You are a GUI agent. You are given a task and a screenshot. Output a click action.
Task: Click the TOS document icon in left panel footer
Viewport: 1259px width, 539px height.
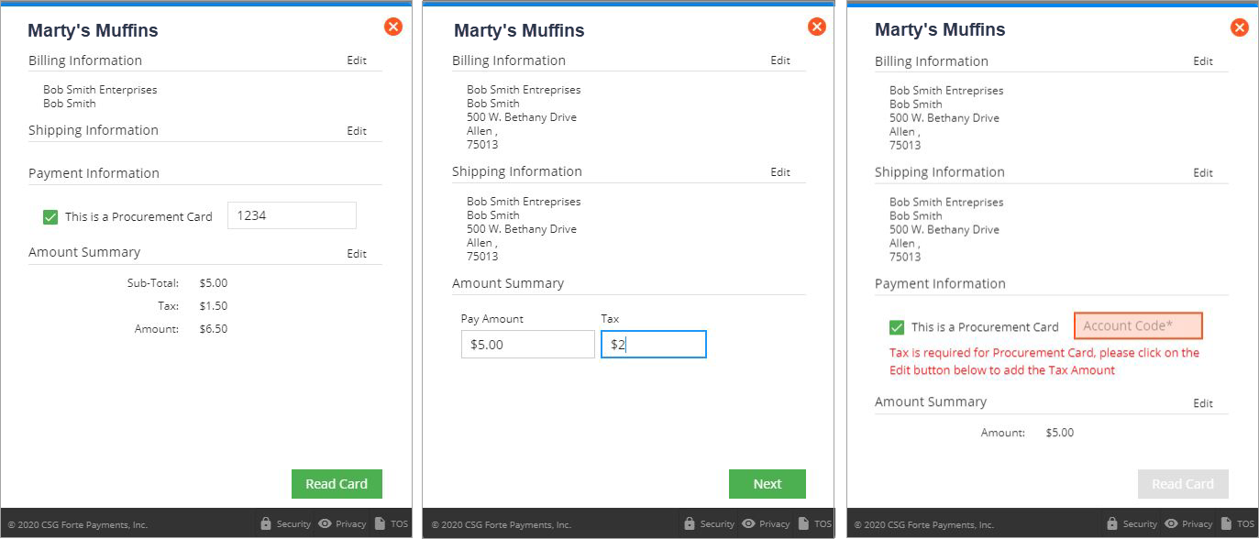point(381,523)
